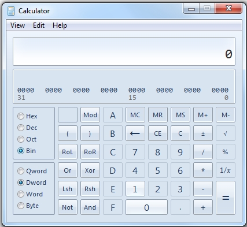Toggle the leftmost bit group above 31
This screenshot has width=247, height=227.
click(25, 90)
